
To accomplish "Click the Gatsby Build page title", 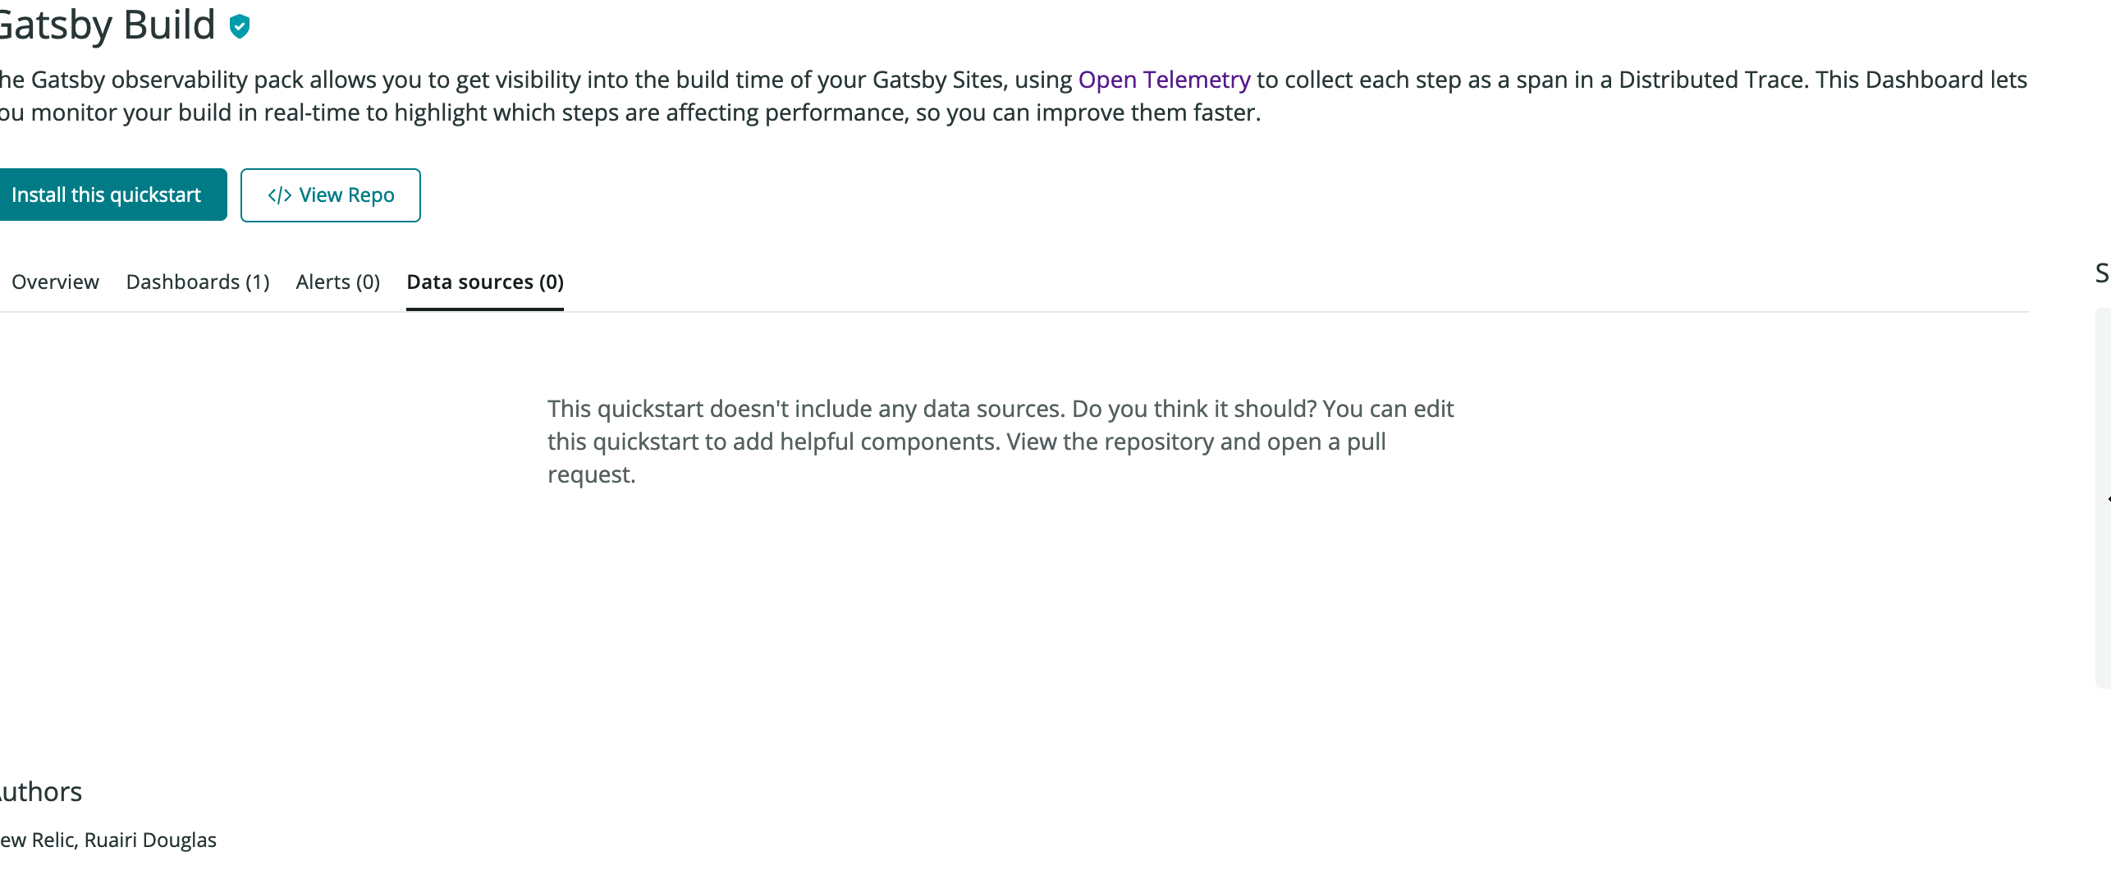I will pos(107,25).
